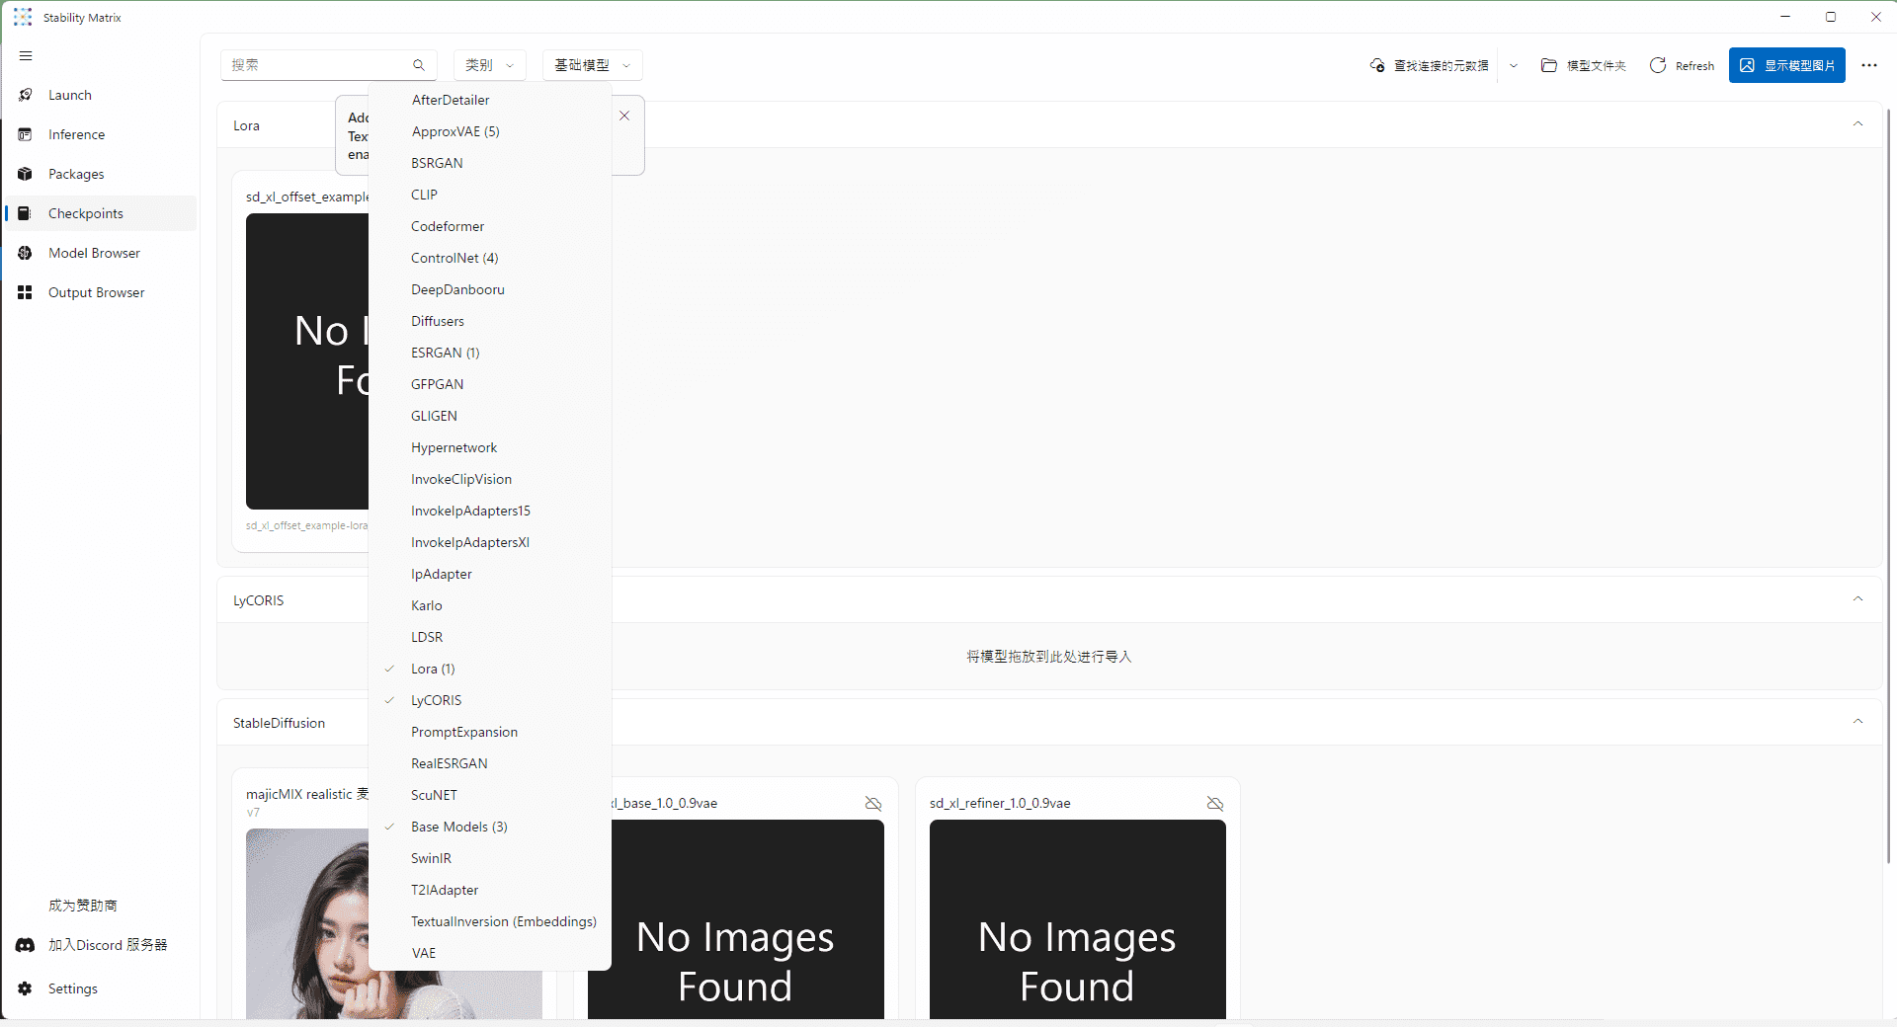Click the no-cloud icon on sd_xl_refiner card
Screen dimensions: 1897x1027
coord(1215,804)
